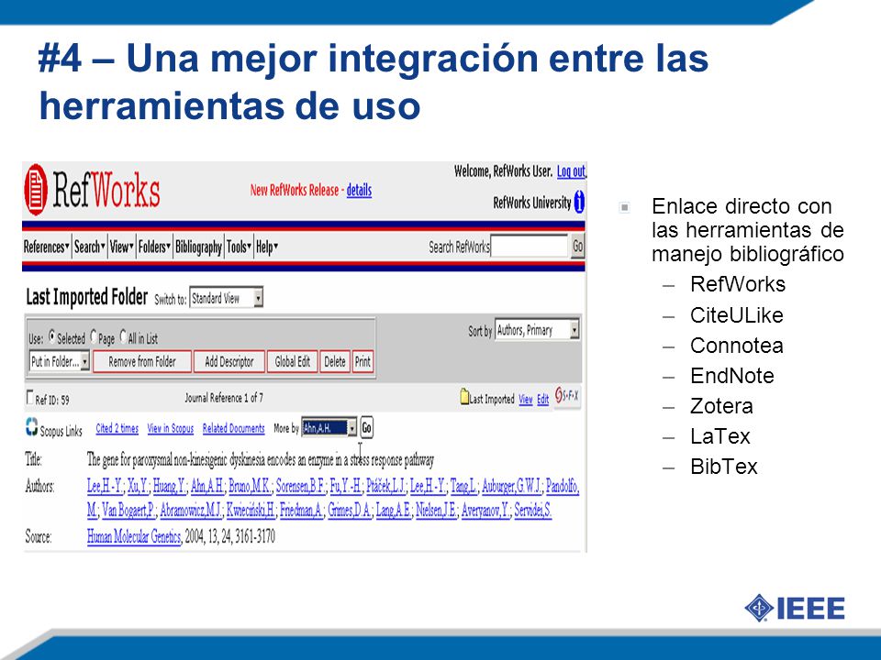Click author link Tang, L.
Screen dimensions: 881x660
point(463,486)
